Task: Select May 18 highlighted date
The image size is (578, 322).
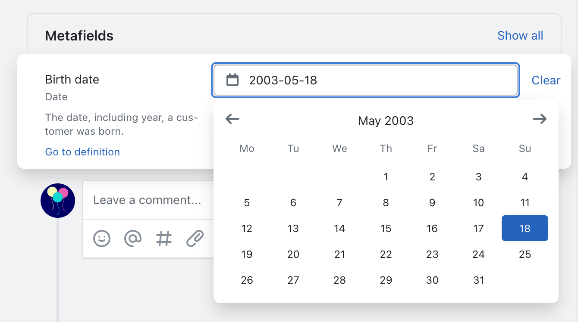Action: coord(525,228)
